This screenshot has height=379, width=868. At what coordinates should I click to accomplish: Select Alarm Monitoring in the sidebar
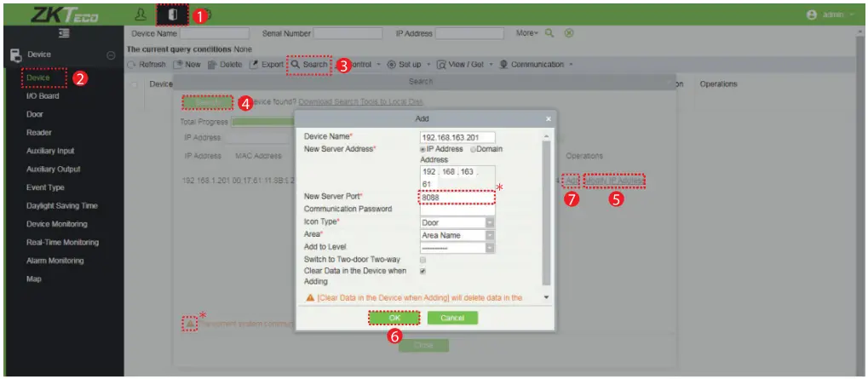pos(55,261)
